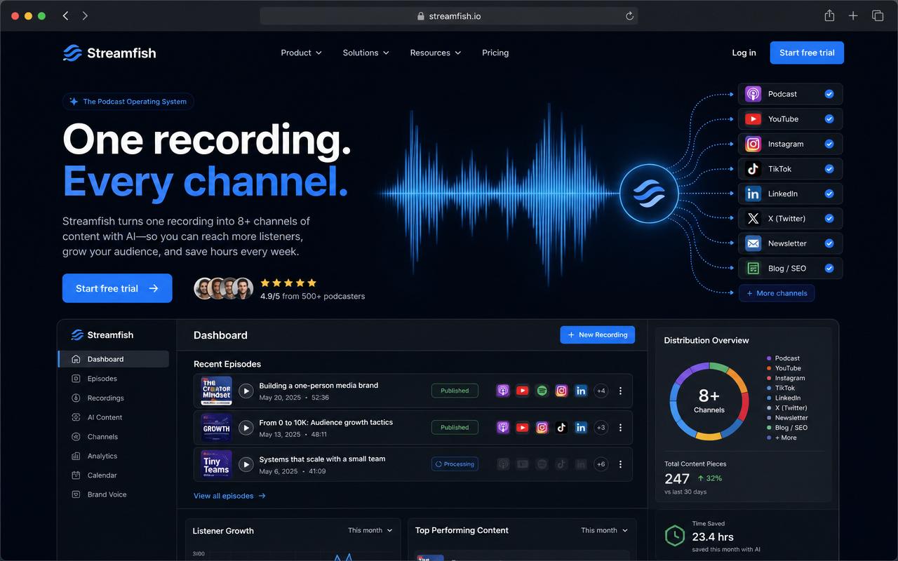Click Spotify icon on Building a one-person media brand
The height and width of the screenshot is (561, 898).
pos(542,391)
